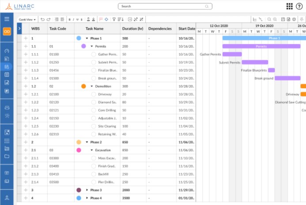Mark Driveway task status circle

(x=94, y=94)
